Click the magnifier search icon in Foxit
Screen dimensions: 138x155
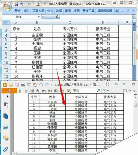pos(99,91)
